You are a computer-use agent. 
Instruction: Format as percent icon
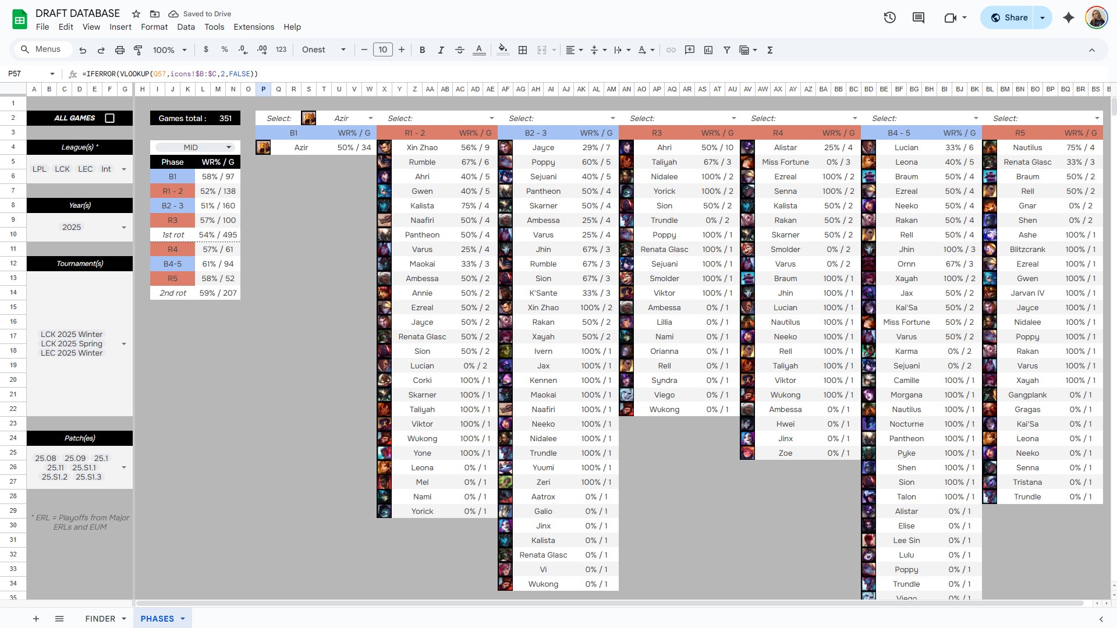coord(225,49)
